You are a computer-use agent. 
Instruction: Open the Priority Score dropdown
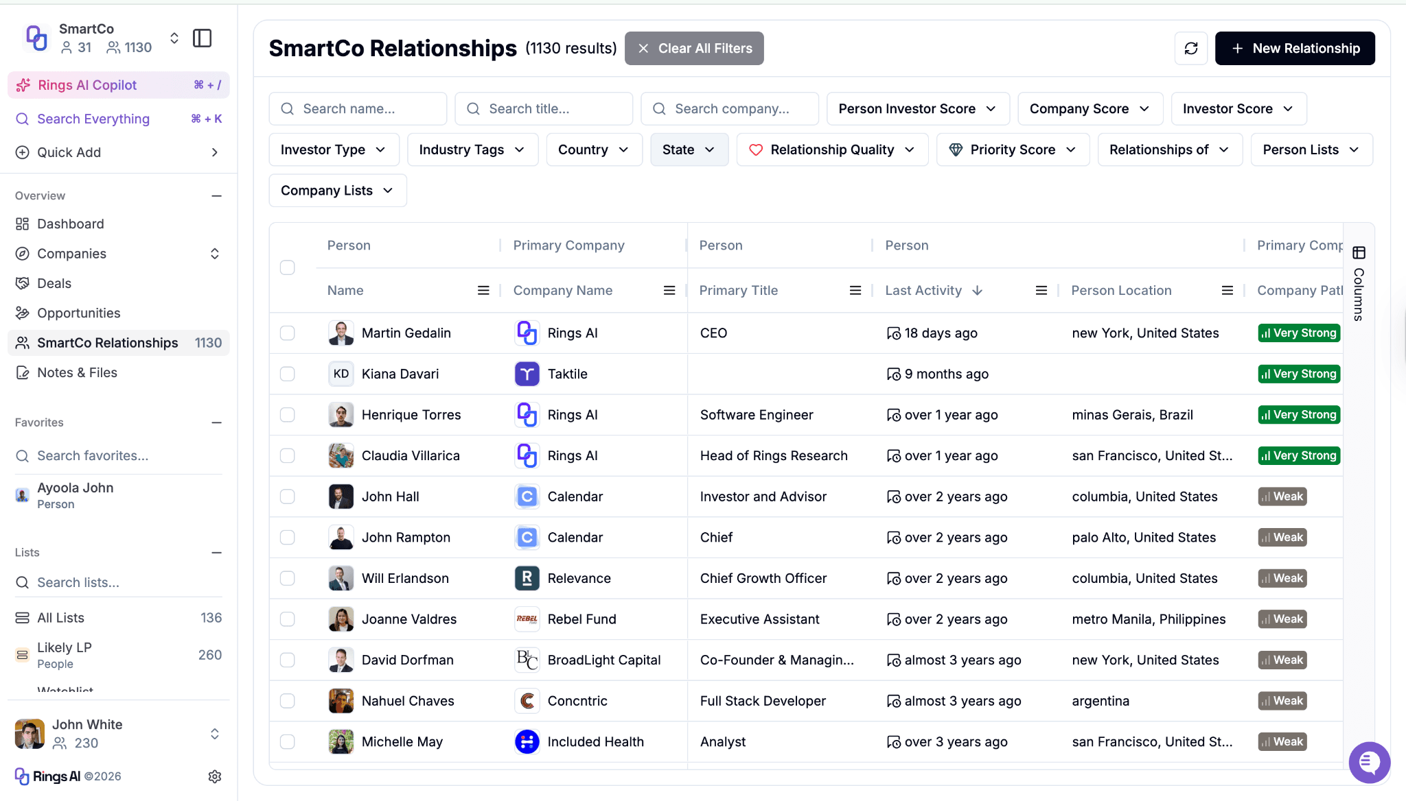click(x=1013, y=150)
